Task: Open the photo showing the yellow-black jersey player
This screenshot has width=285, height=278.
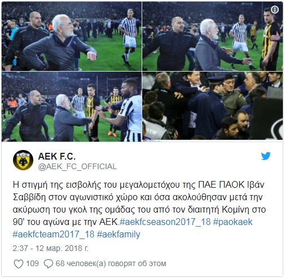Action: pos(213,36)
